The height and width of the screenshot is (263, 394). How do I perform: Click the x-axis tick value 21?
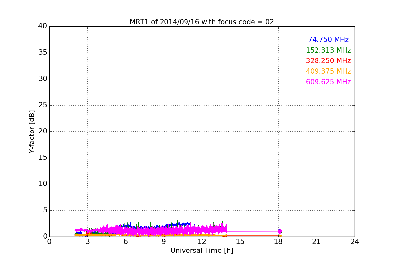coord(317,242)
